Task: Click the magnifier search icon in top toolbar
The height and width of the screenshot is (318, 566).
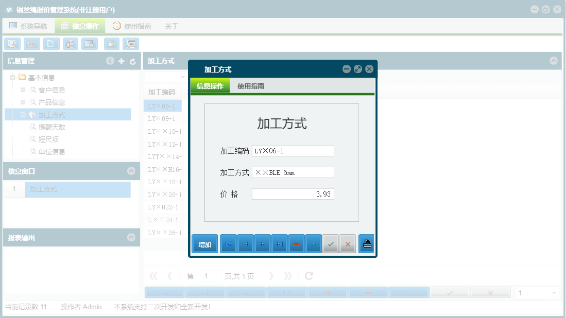Action: pos(12,44)
